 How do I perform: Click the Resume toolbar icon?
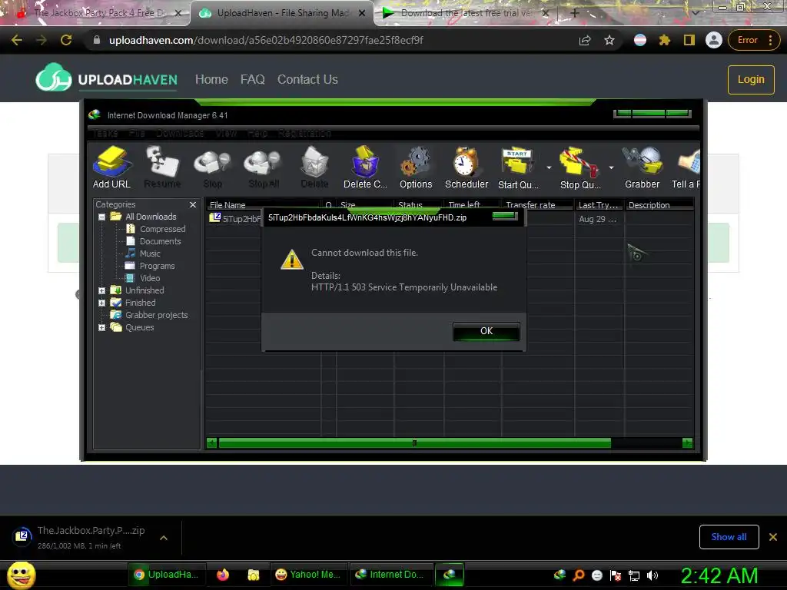pyautogui.click(x=162, y=167)
